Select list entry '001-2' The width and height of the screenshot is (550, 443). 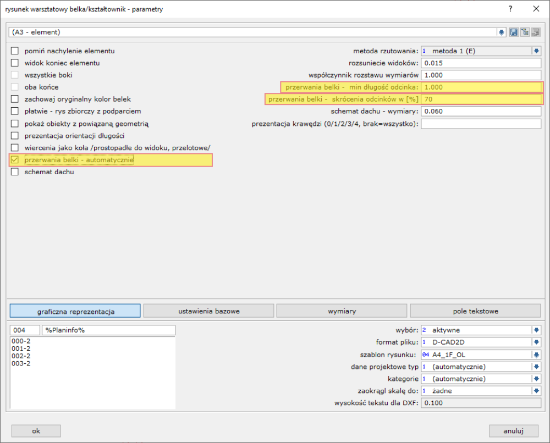[21, 348]
